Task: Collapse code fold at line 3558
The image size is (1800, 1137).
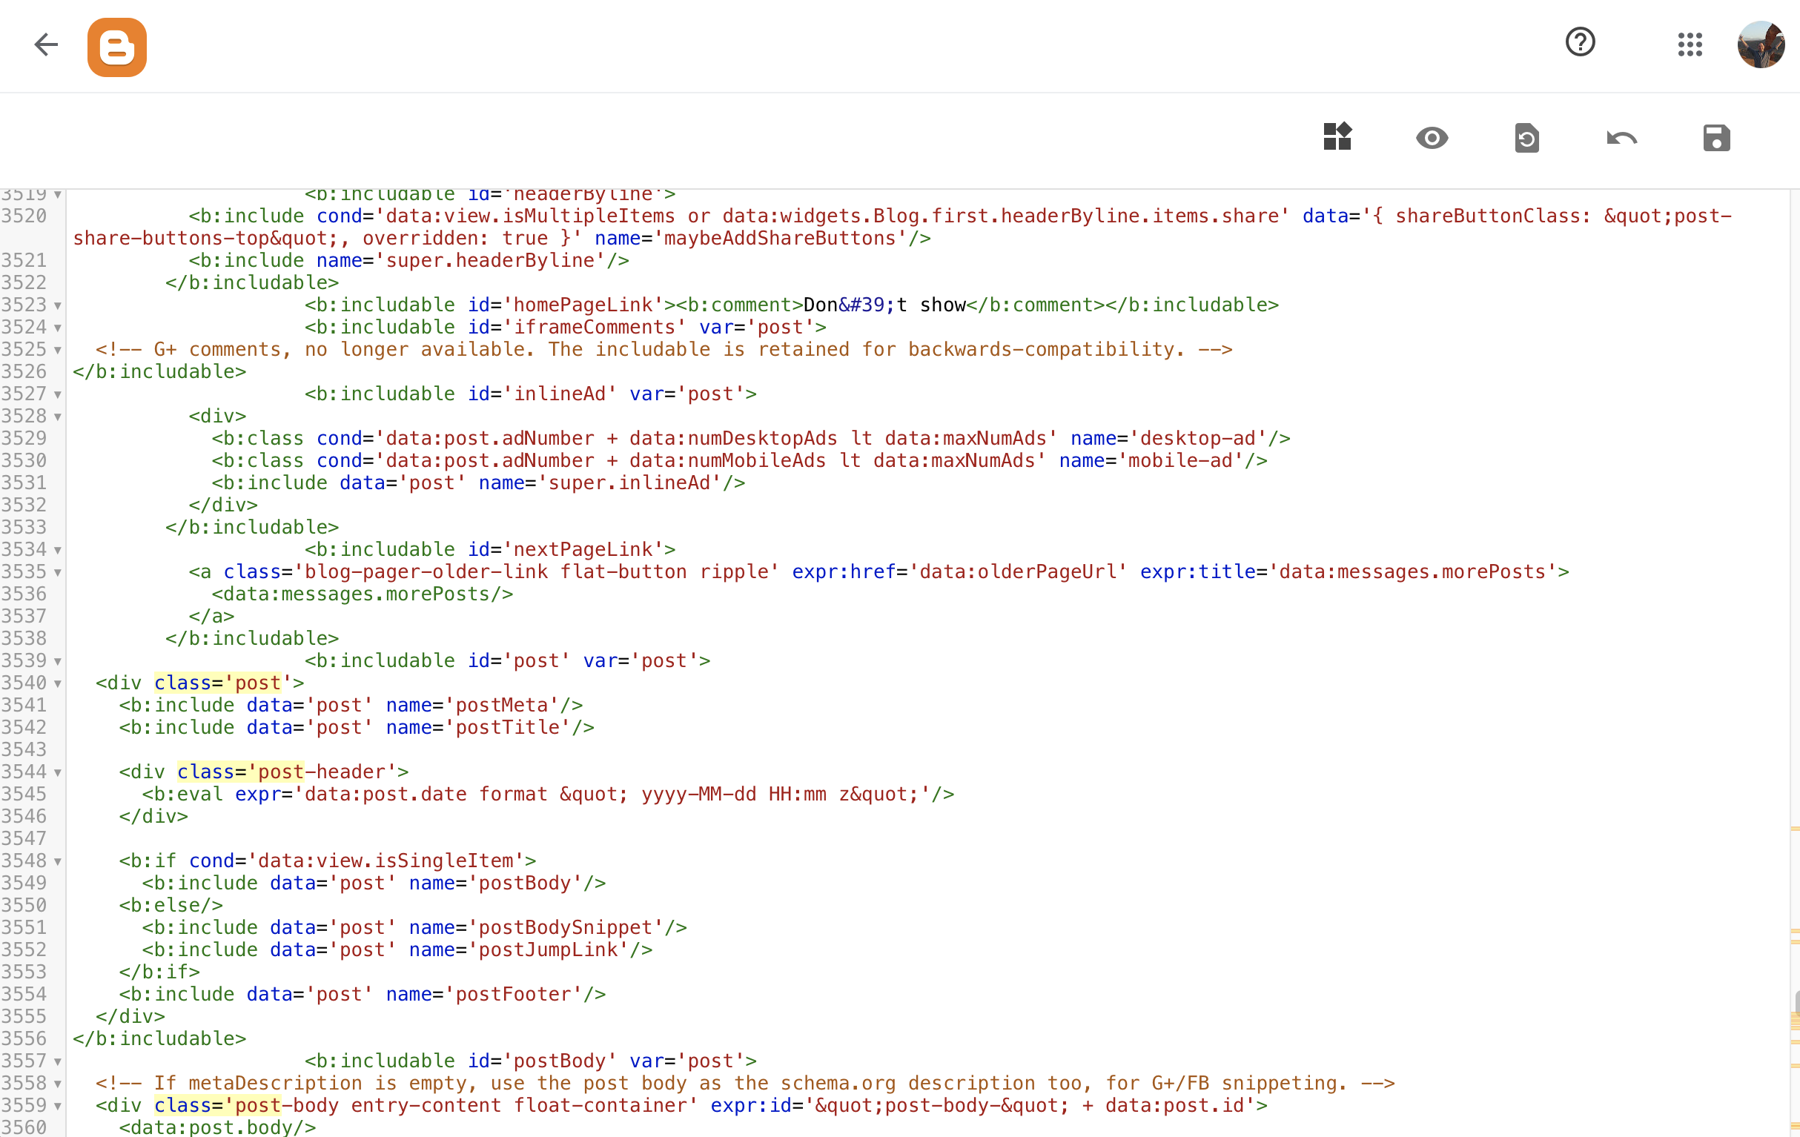Action: click(58, 1084)
